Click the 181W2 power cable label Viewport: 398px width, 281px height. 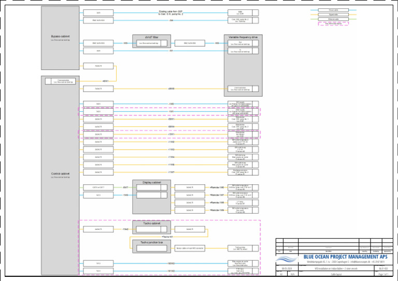coord(171,271)
